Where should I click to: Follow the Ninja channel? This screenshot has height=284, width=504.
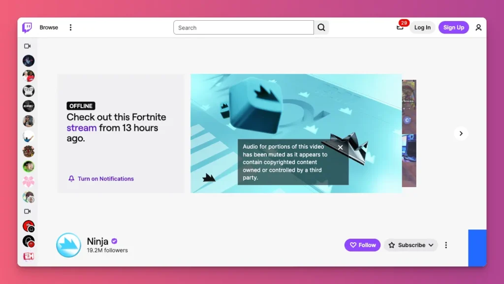363,245
